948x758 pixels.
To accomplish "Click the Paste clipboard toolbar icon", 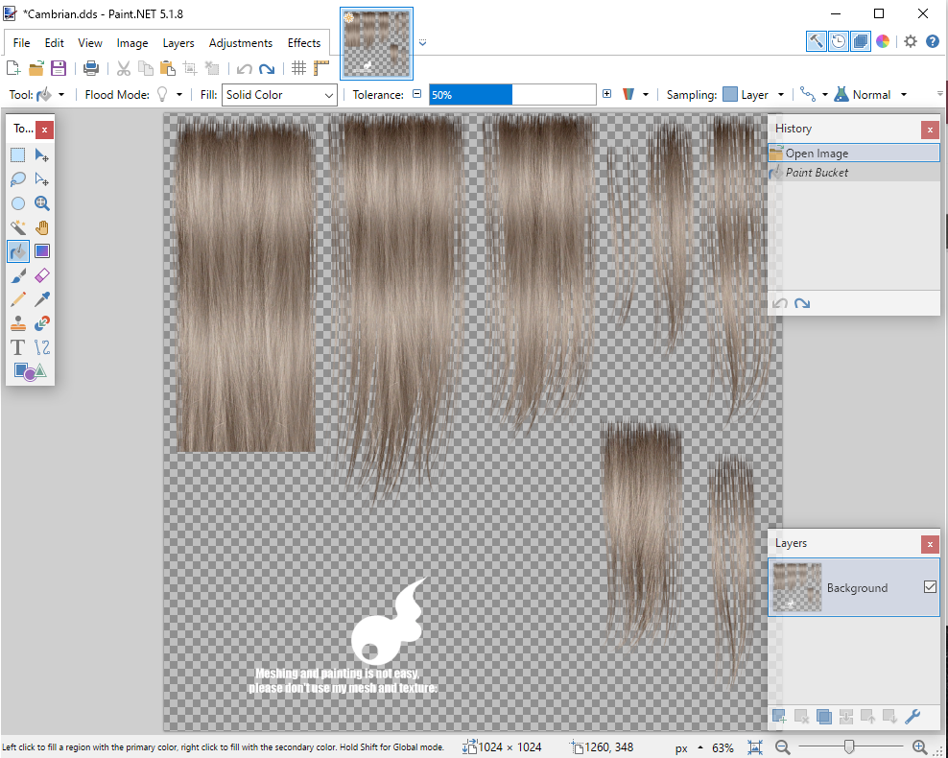I will pyautogui.click(x=168, y=68).
